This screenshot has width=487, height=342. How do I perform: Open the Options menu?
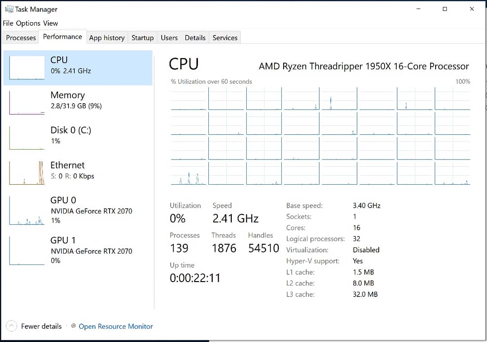point(28,23)
